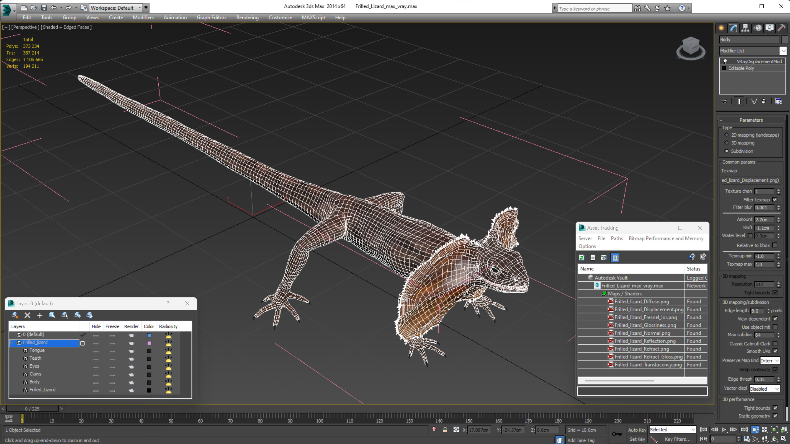Click Create New Layer icon in Layer dialog
790x444 pixels.
pyautogui.click(x=15, y=315)
